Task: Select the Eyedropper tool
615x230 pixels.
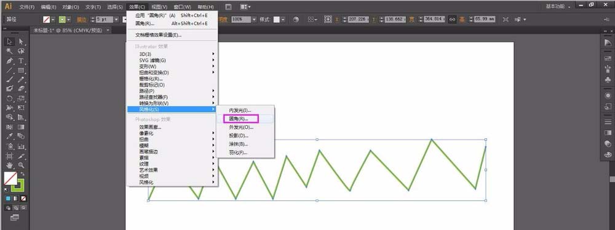Action: (x=10, y=137)
